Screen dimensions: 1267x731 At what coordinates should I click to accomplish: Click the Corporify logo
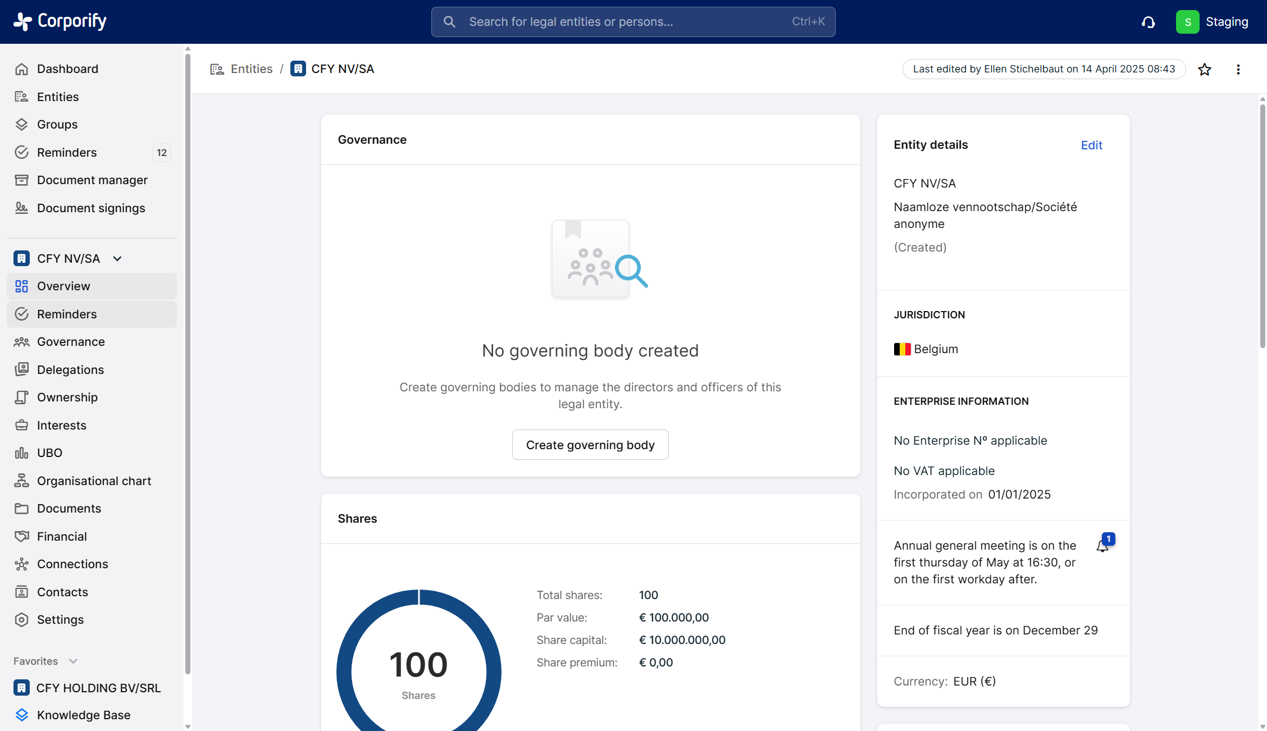[x=60, y=21]
